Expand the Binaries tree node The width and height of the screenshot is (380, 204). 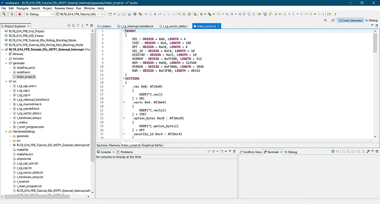click(6, 54)
